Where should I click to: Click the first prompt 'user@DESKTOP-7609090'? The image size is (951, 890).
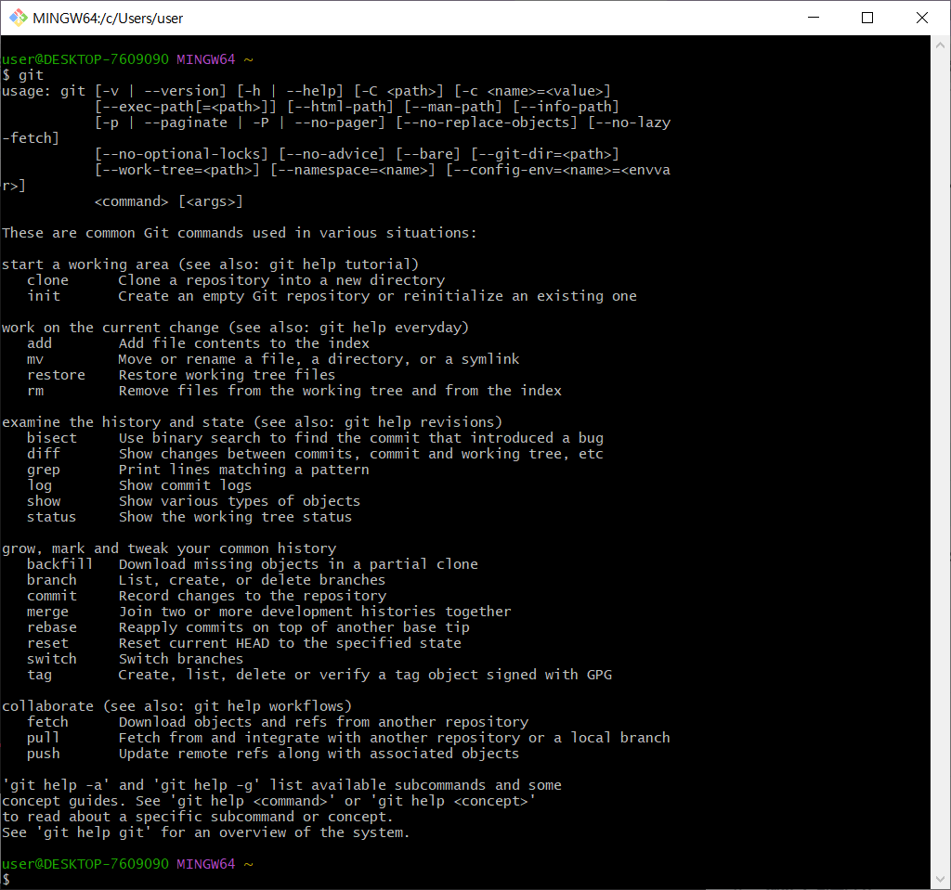(x=85, y=59)
